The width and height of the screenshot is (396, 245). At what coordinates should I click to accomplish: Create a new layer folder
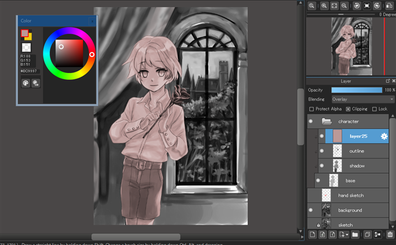click(355, 235)
